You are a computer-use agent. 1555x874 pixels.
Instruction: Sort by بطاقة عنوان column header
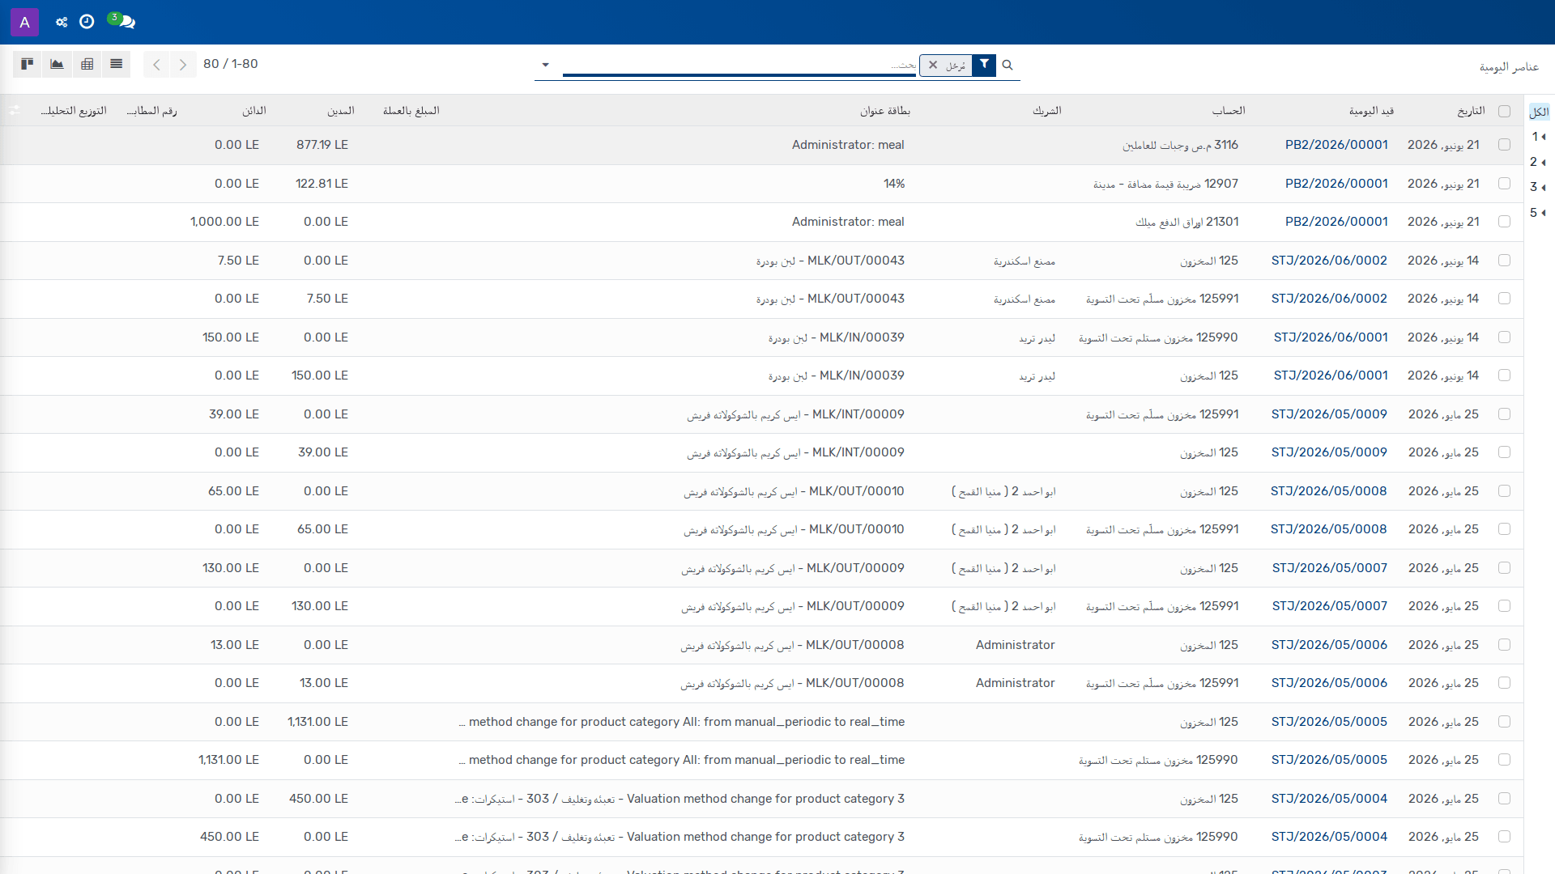tap(885, 111)
